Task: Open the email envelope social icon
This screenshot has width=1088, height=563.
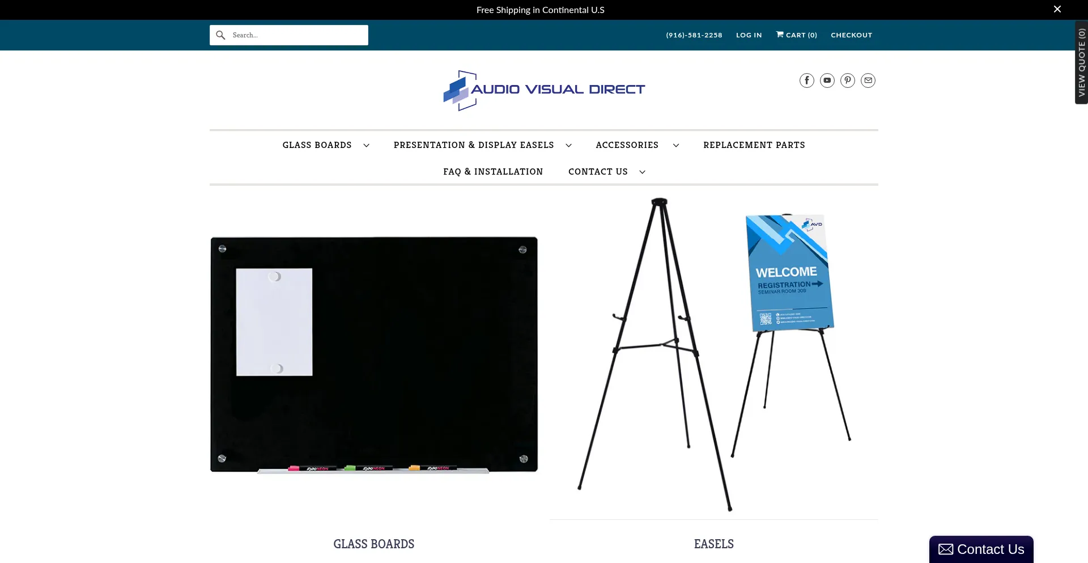Action: 868,81
